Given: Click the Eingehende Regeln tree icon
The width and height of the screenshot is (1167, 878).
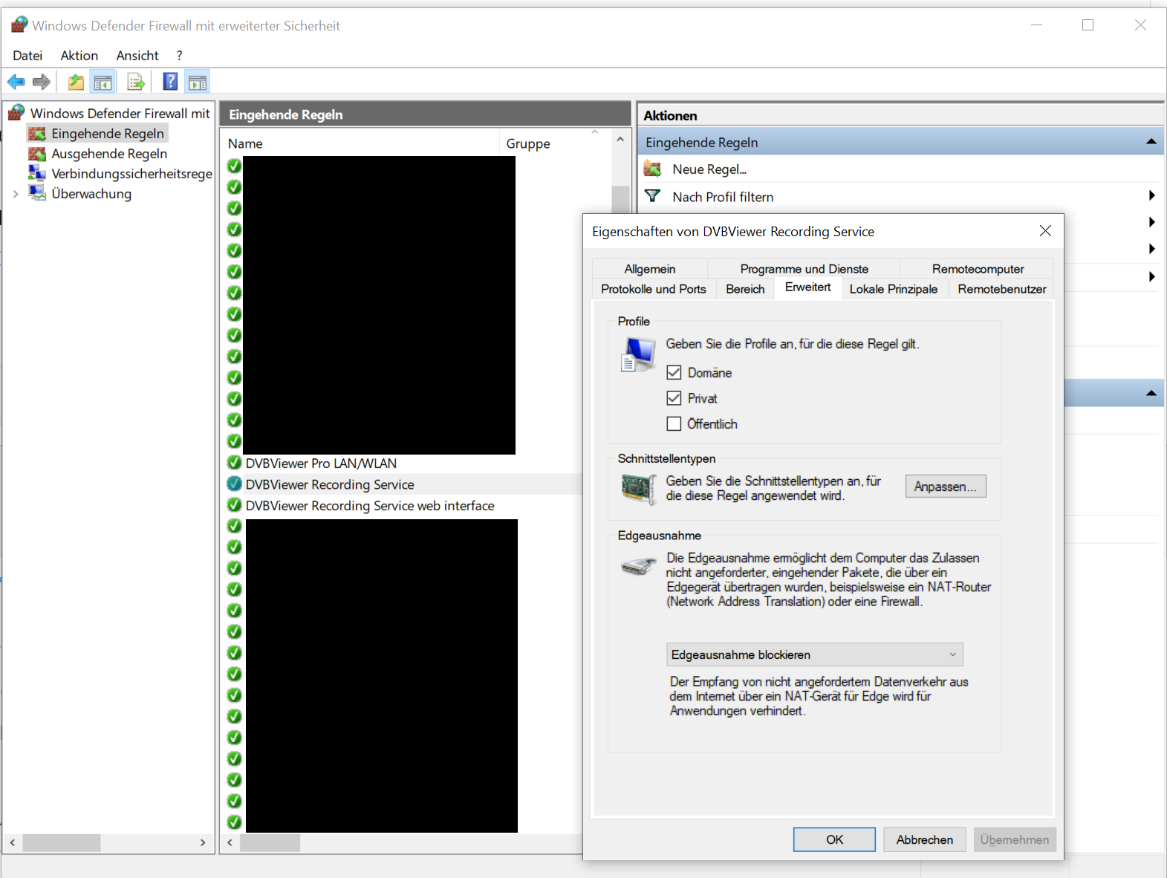Looking at the screenshot, I should pyautogui.click(x=36, y=134).
